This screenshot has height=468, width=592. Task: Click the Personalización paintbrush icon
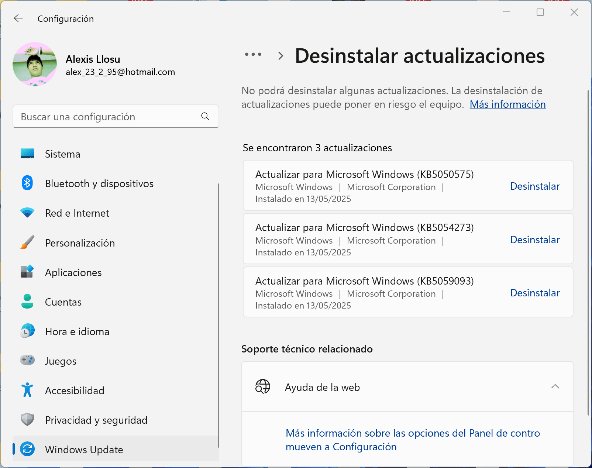click(27, 242)
